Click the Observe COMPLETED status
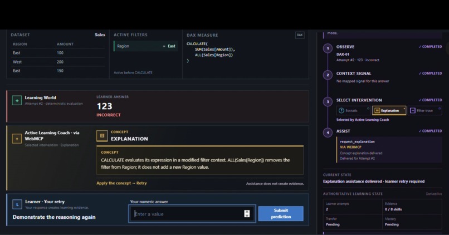 click(430, 47)
